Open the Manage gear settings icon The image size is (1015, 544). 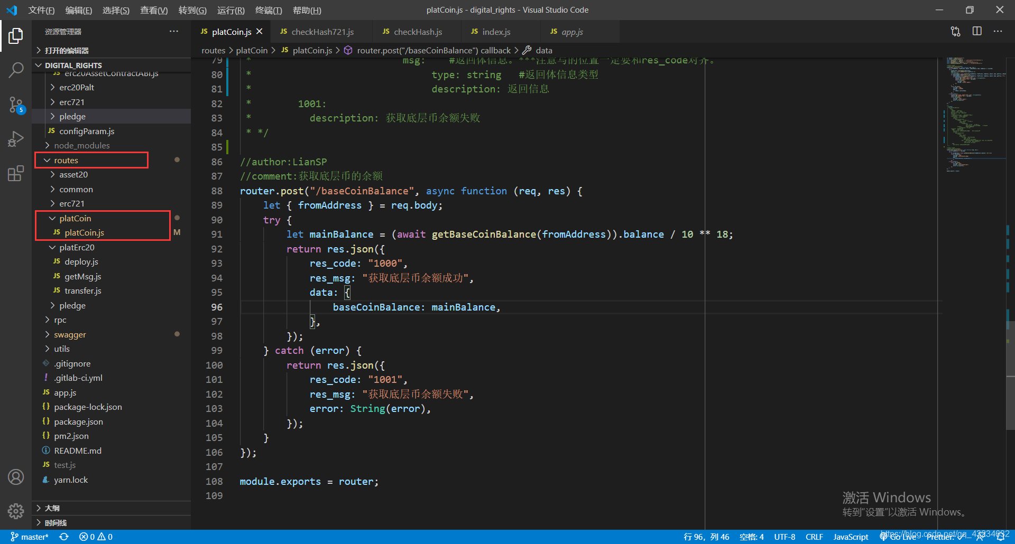coord(16,511)
